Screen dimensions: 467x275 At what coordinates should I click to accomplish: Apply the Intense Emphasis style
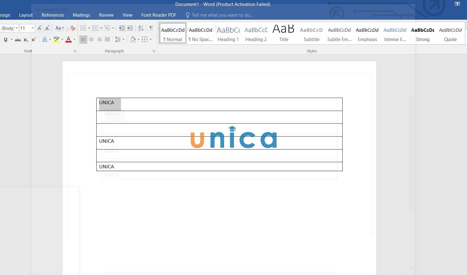pos(395,33)
